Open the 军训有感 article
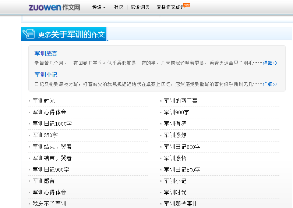 coord(175,123)
